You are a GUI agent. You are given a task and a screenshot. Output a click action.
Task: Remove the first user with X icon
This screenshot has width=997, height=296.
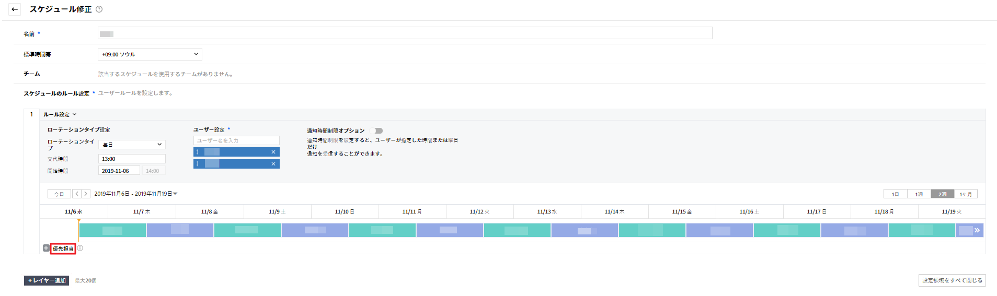(273, 152)
